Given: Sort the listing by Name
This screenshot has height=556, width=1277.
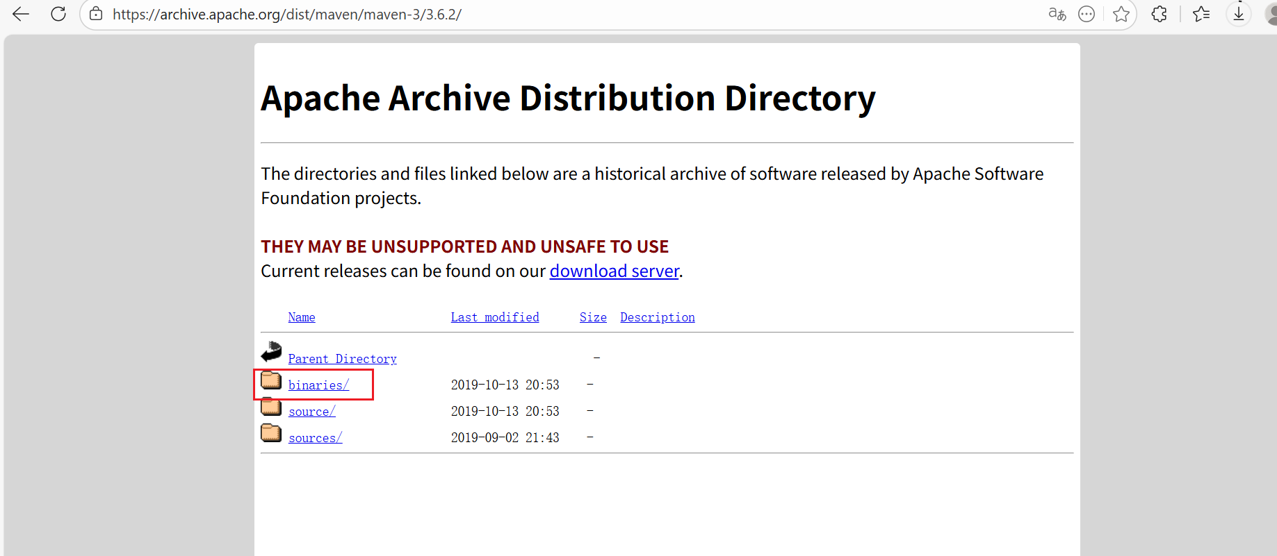Looking at the screenshot, I should (x=302, y=317).
